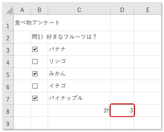
Task: Select the total cell showing 3
Action: coord(122,110)
